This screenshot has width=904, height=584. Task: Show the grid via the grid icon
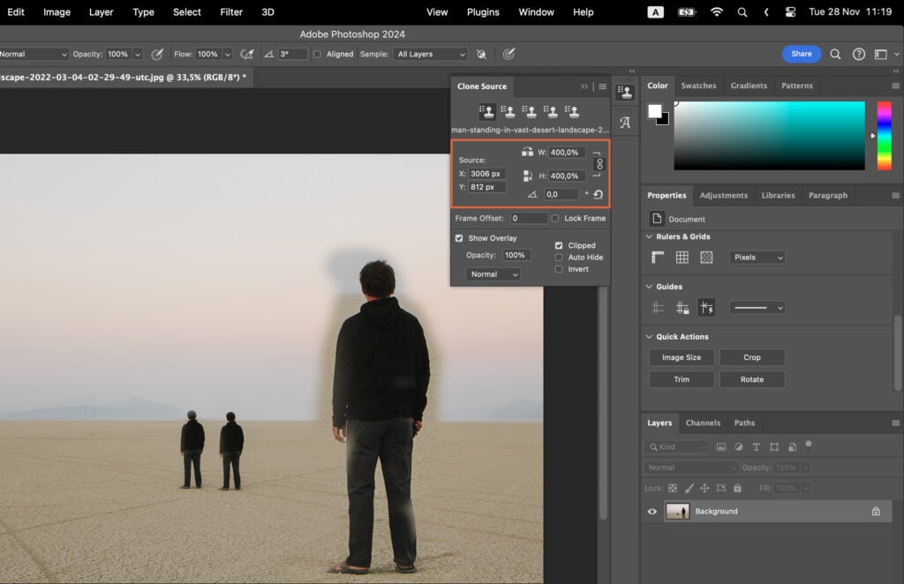(680, 256)
